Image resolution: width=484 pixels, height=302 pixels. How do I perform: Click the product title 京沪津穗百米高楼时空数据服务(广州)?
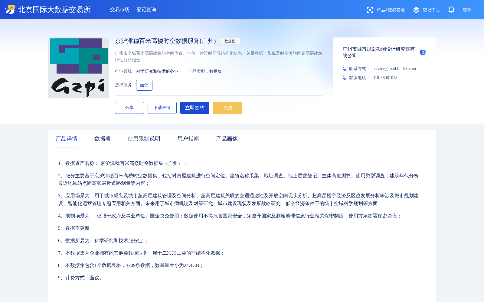pyautogui.click(x=165, y=41)
